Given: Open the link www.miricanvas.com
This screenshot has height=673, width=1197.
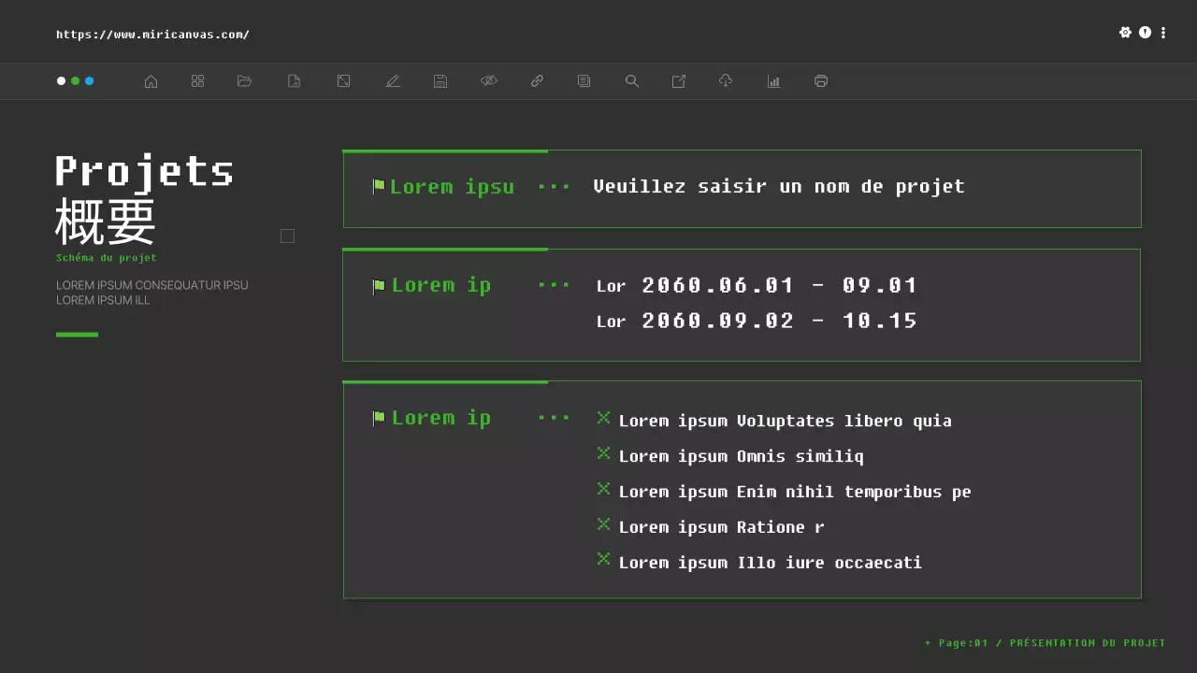Looking at the screenshot, I should coord(152,34).
